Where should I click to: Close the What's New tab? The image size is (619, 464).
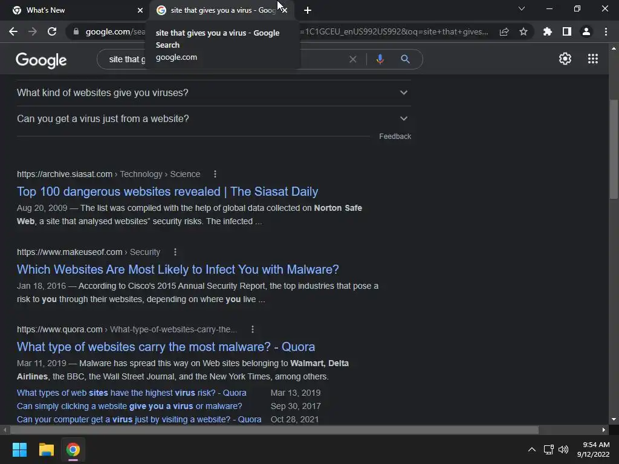[x=140, y=10]
